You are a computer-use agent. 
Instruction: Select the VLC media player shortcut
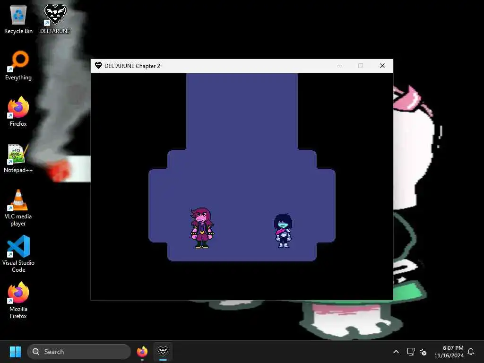18,208
